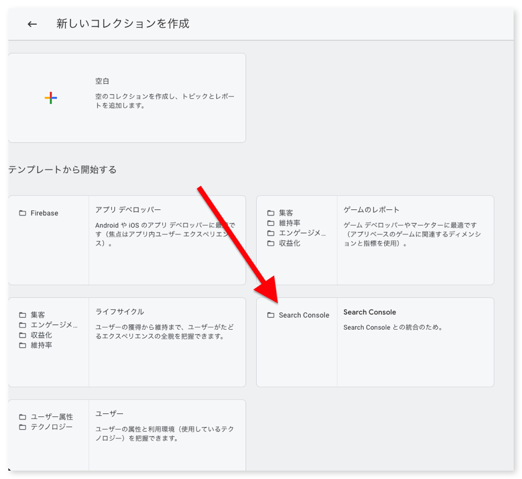Choose the アプリ デベロッパー template title
The image size is (522, 479).
point(128,210)
